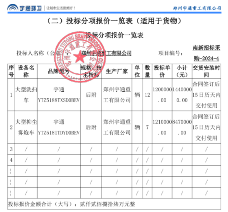Screen dimensions: 228x212
Task: Click the 序号 column header
Action: 11,71
